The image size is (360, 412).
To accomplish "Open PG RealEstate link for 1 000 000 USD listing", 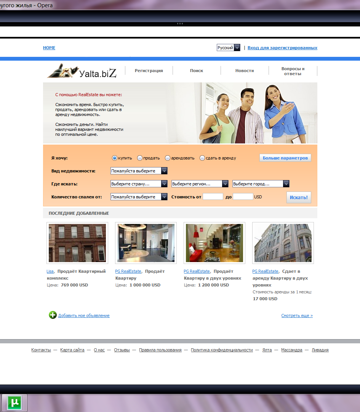I will point(128,271).
